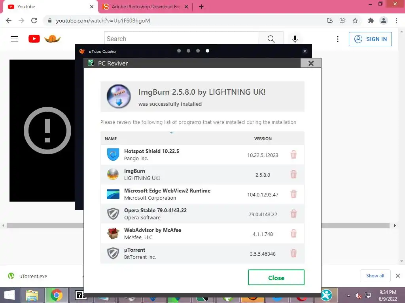This screenshot has width=405, height=303.
Task: Click the large ImgBurn disc icon in header
Action: 119,96
